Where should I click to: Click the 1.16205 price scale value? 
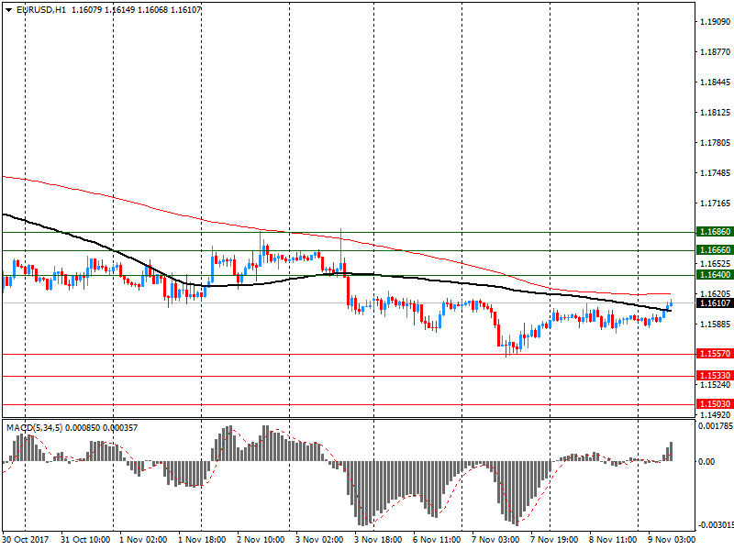pyautogui.click(x=715, y=293)
